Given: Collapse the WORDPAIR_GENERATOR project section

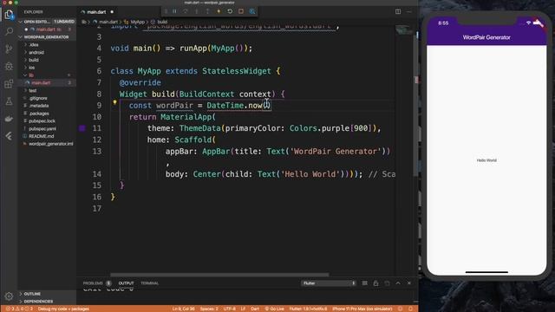Looking at the screenshot, I should (x=47, y=37).
